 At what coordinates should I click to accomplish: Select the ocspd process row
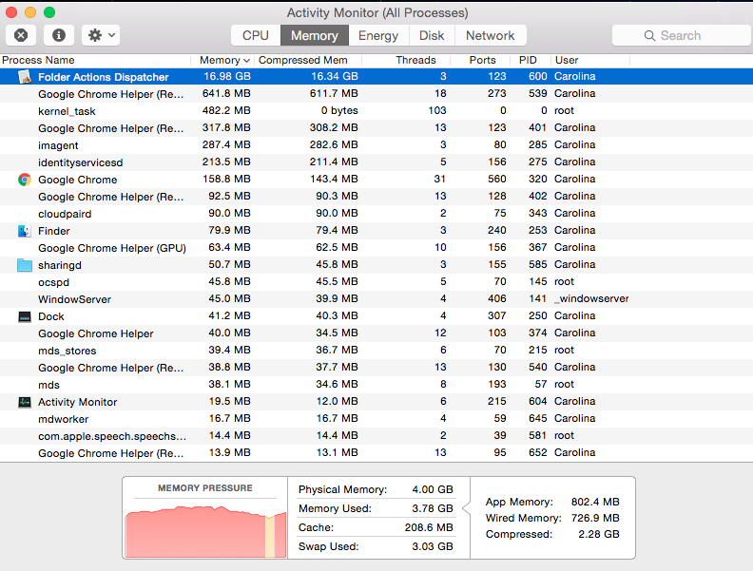[x=376, y=282]
